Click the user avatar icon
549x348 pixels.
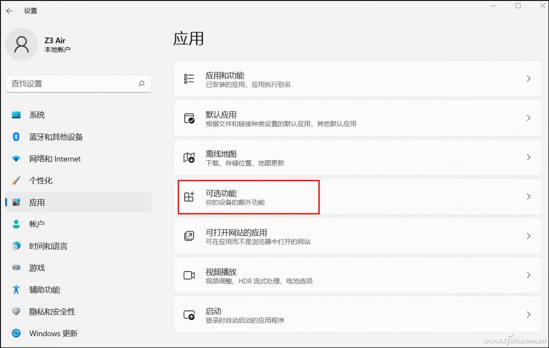click(x=22, y=44)
